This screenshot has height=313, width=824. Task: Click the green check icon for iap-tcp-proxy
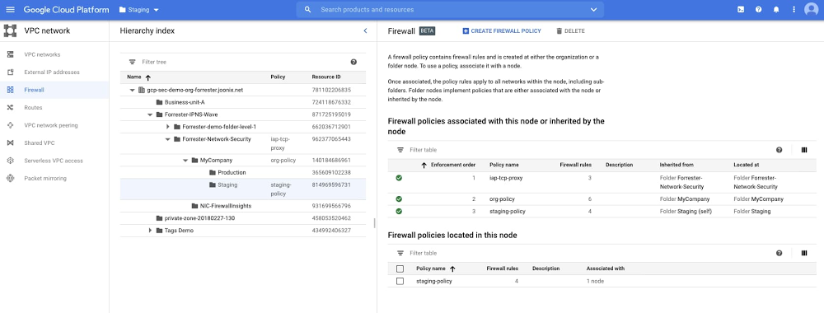[399, 178]
